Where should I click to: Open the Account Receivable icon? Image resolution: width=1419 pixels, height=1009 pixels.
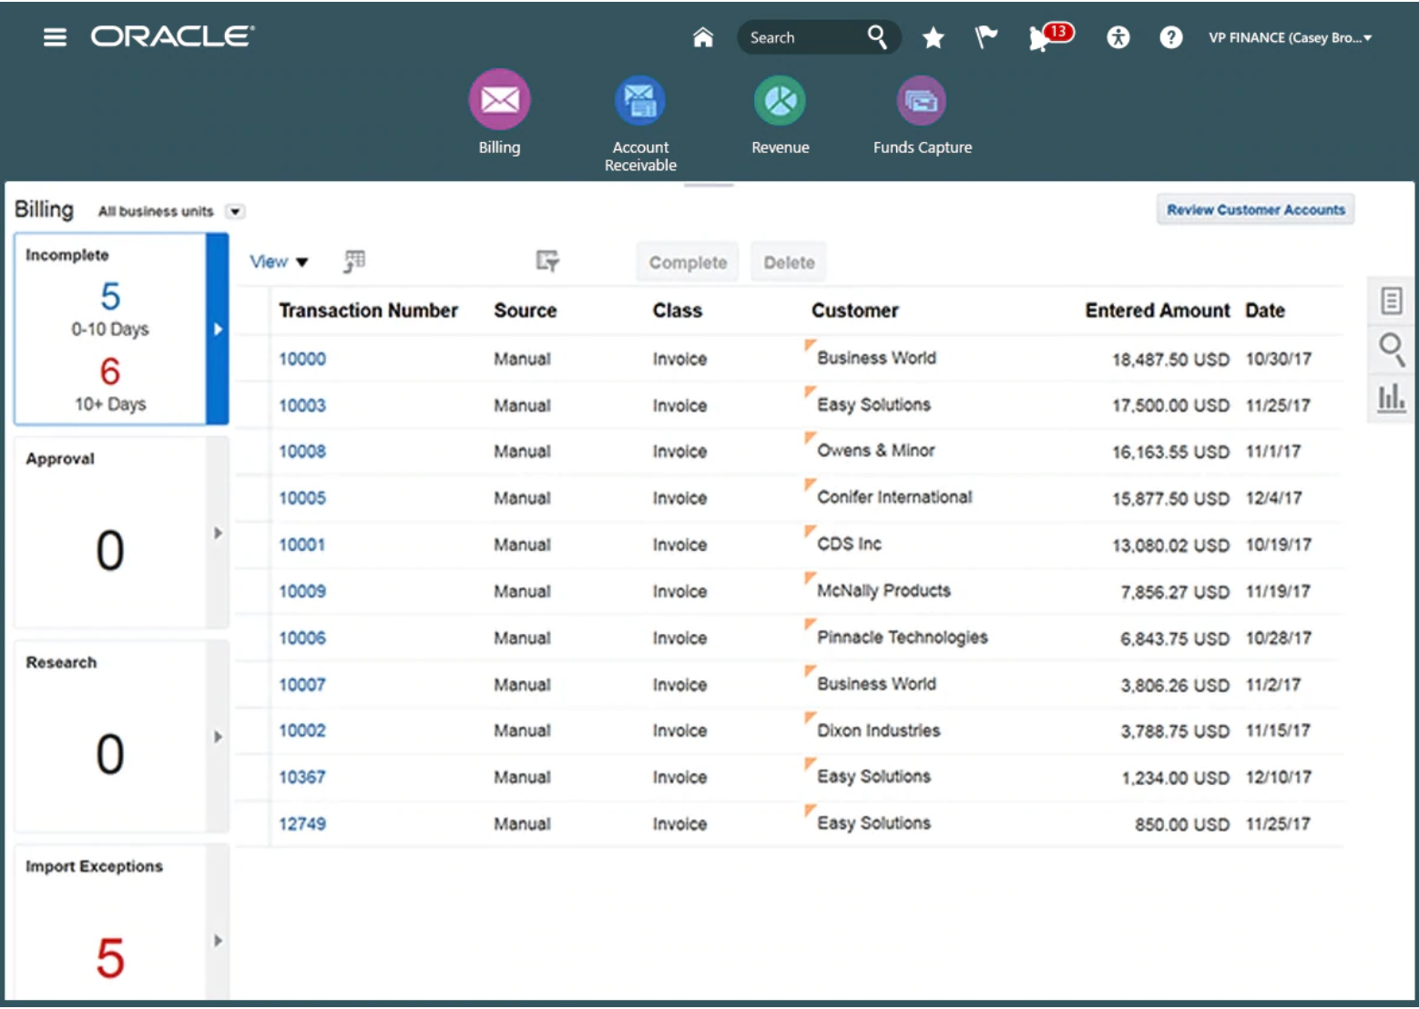pos(640,100)
